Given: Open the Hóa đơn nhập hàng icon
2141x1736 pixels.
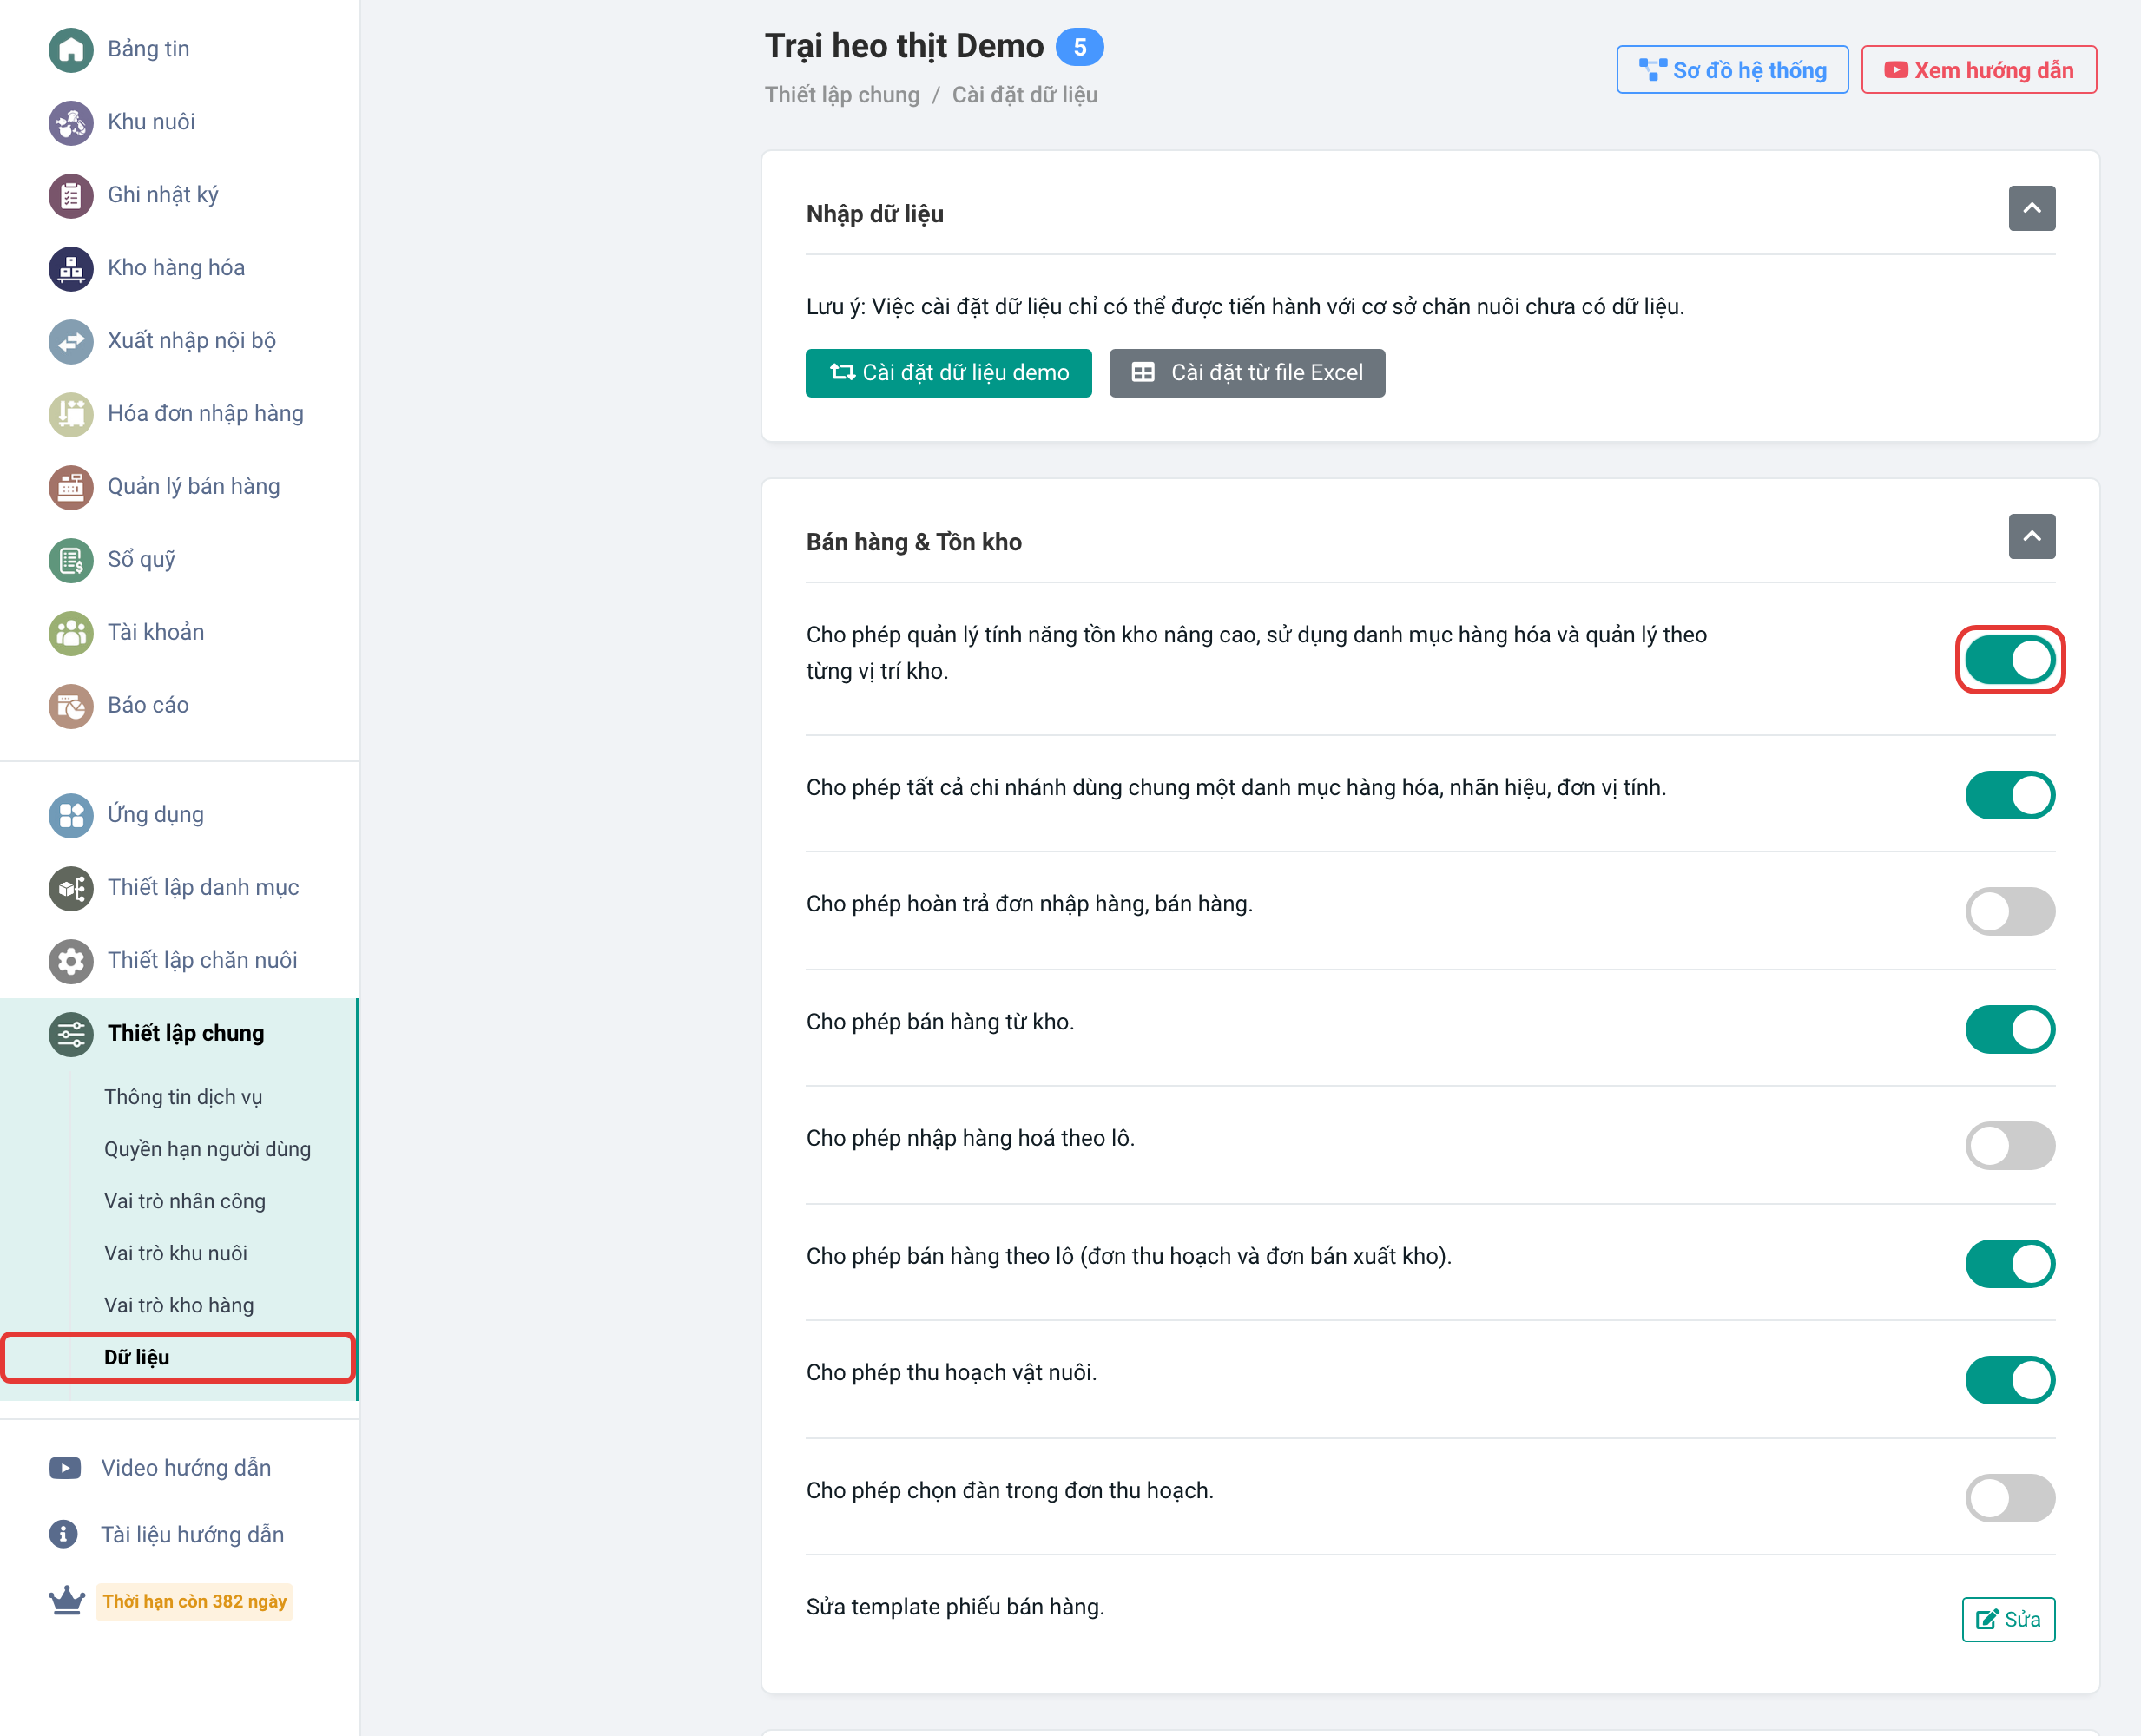Looking at the screenshot, I should coord(70,414).
